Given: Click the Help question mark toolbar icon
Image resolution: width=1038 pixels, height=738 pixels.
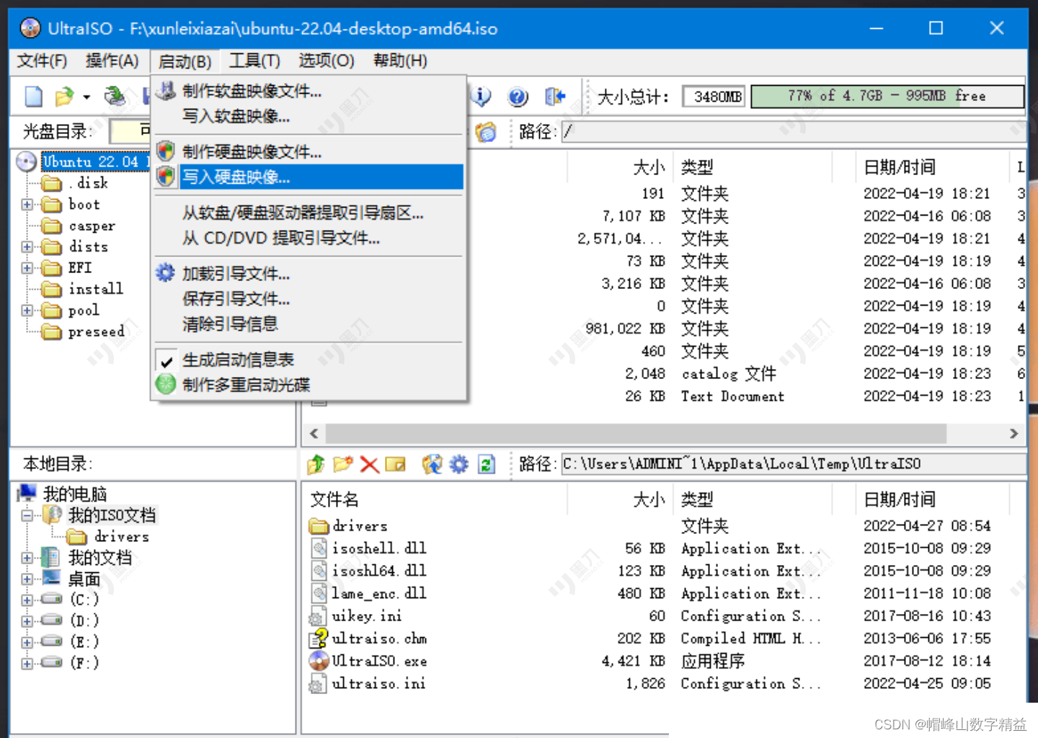Looking at the screenshot, I should [518, 96].
